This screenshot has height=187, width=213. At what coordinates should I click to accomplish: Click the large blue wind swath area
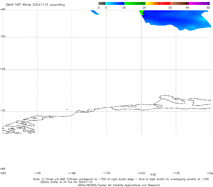pos(177,19)
